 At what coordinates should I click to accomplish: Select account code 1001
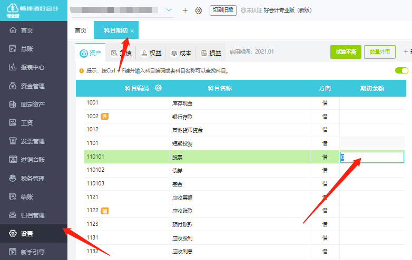coord(92,102)
